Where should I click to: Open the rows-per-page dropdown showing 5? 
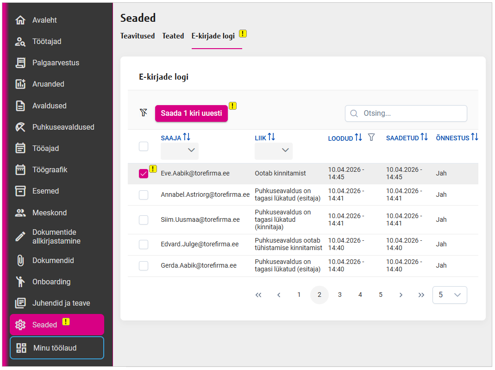point(449,295)
